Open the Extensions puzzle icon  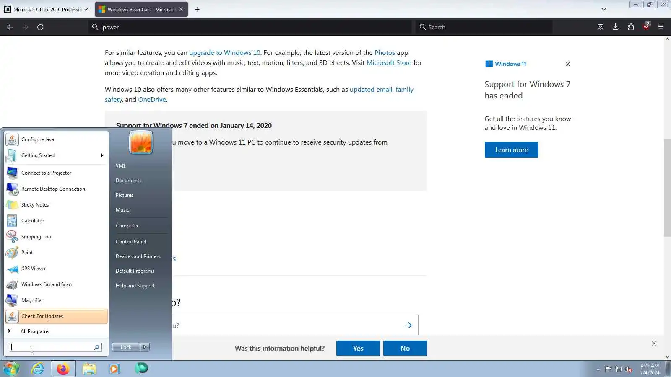[x=631, y=27]
